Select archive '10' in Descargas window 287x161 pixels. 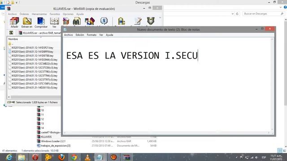pyautogui.click(x=40, y=110)
